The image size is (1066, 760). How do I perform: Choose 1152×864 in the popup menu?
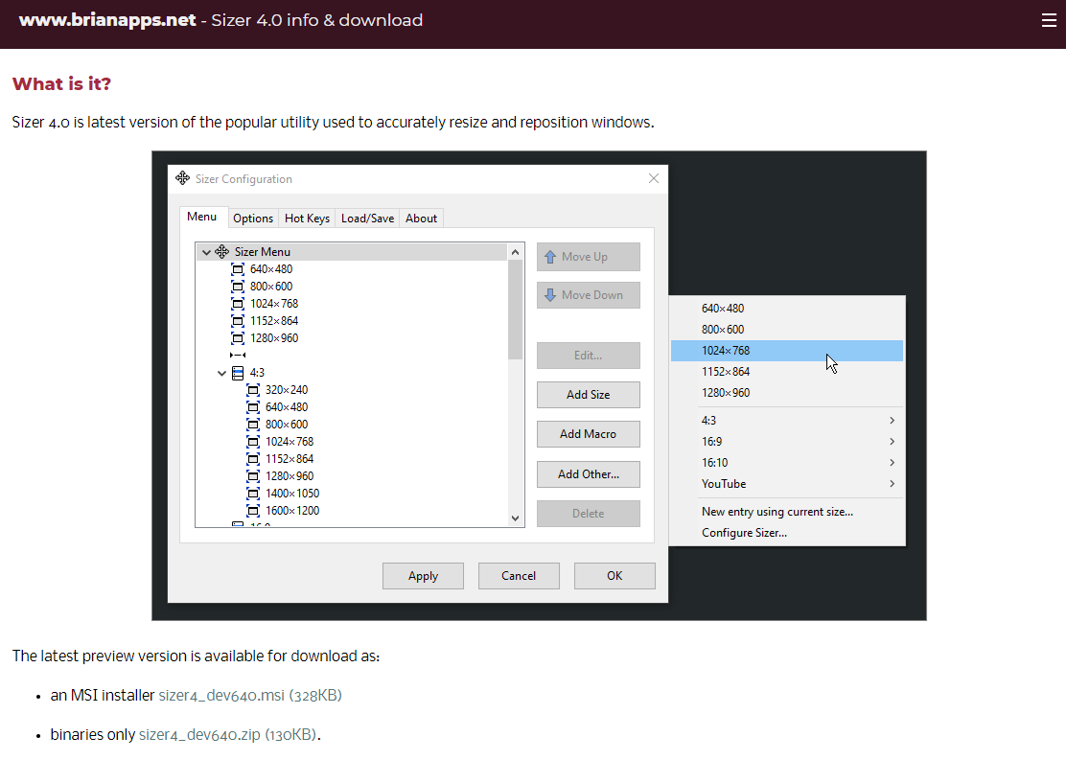[x=787, y=372]
